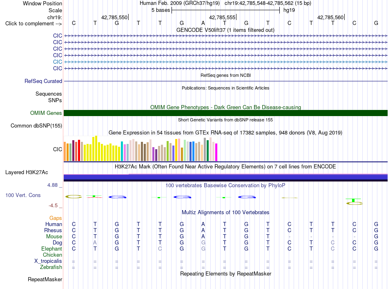The width and height of the screenshot is (388, 289).
Task: Open the GENCODE V50lift37 track title
Action: [x=225, y=30]
